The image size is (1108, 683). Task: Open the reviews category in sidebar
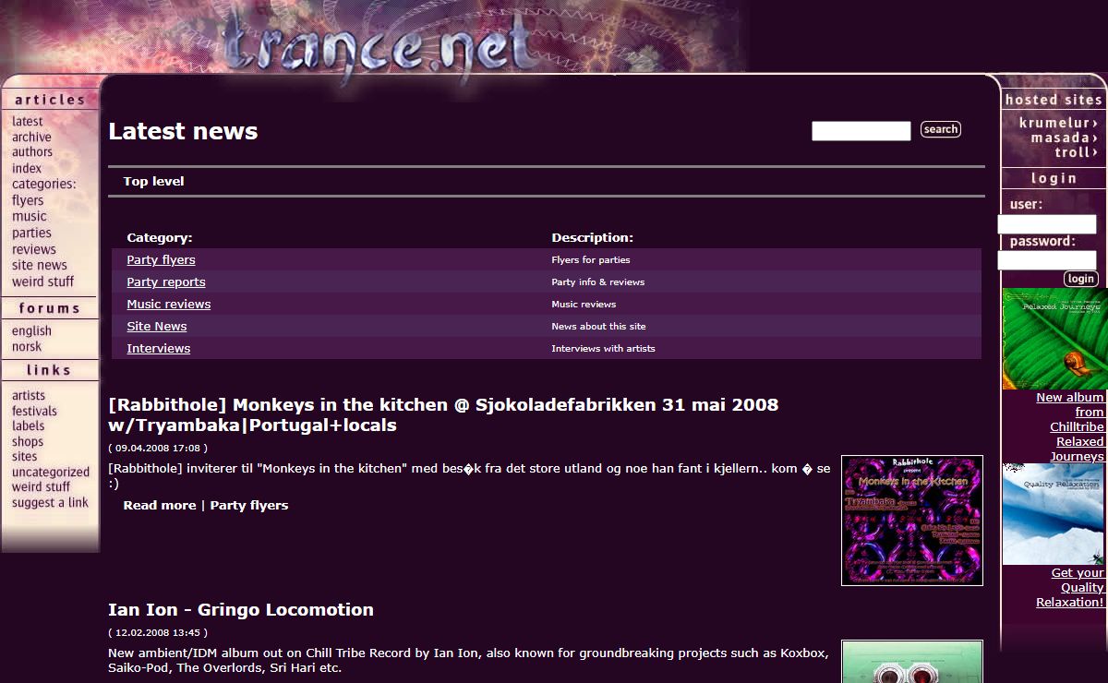click(34, 249)
